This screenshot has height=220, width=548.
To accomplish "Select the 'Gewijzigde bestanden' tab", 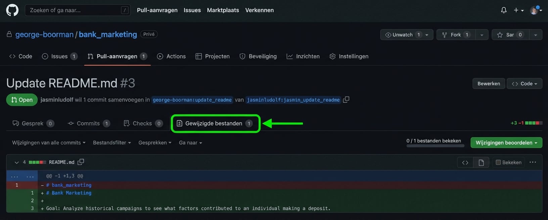I will [x=215, y=123].
